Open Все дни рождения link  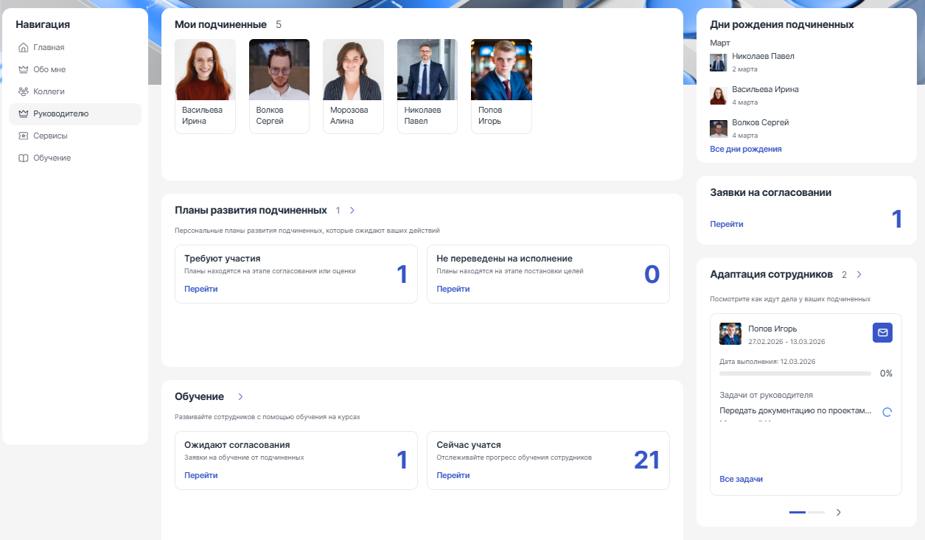point(745,149)
